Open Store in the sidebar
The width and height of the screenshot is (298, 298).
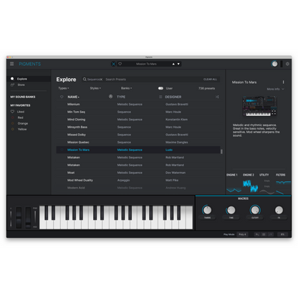point(21,85)
